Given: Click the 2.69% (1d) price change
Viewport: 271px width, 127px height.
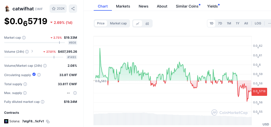Looking at the screenshot, I should coord(61,23).
